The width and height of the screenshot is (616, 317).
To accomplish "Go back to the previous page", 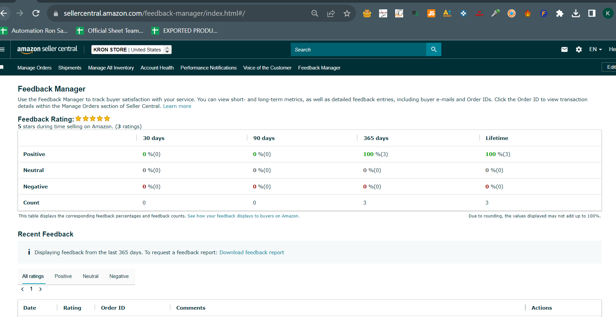I will pyautogui.click(x=4, y=13).
